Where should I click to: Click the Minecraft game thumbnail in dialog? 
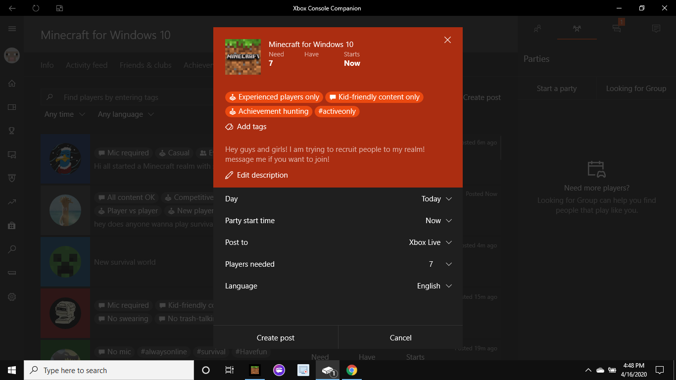click(243, 57)
